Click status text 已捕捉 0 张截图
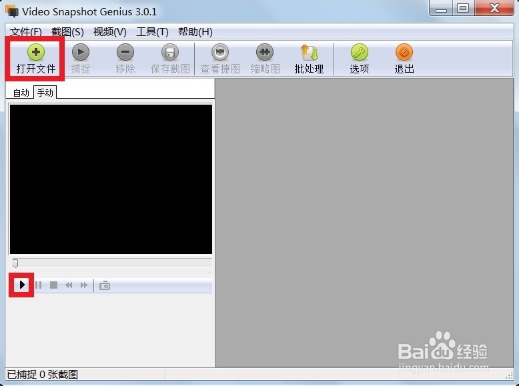519x386 pixels. coord(43,375)
